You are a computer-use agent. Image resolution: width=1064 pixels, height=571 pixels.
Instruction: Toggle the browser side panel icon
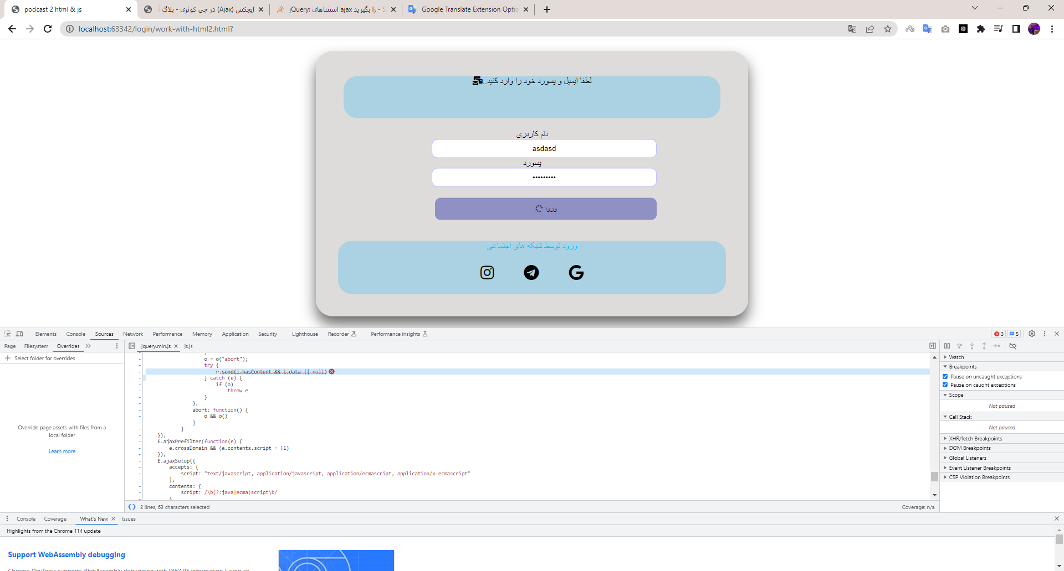pyautogui.click(x=1016, y=29)
